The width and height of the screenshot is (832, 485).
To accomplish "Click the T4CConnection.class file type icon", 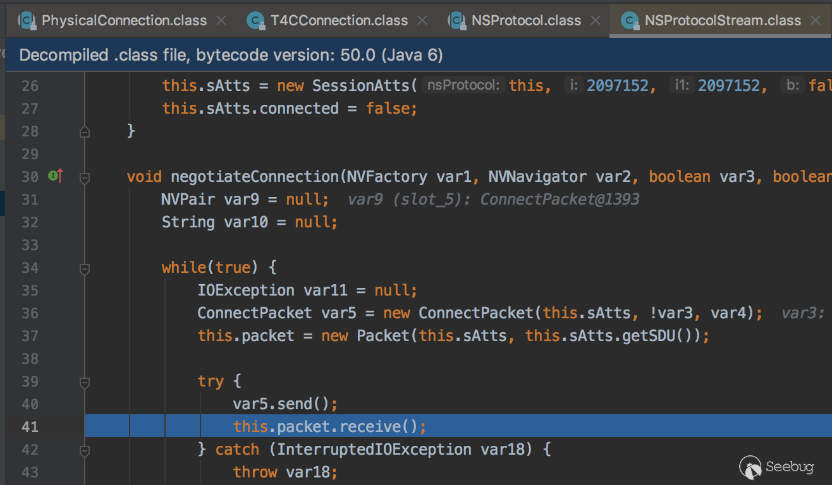I will point(256,21).
